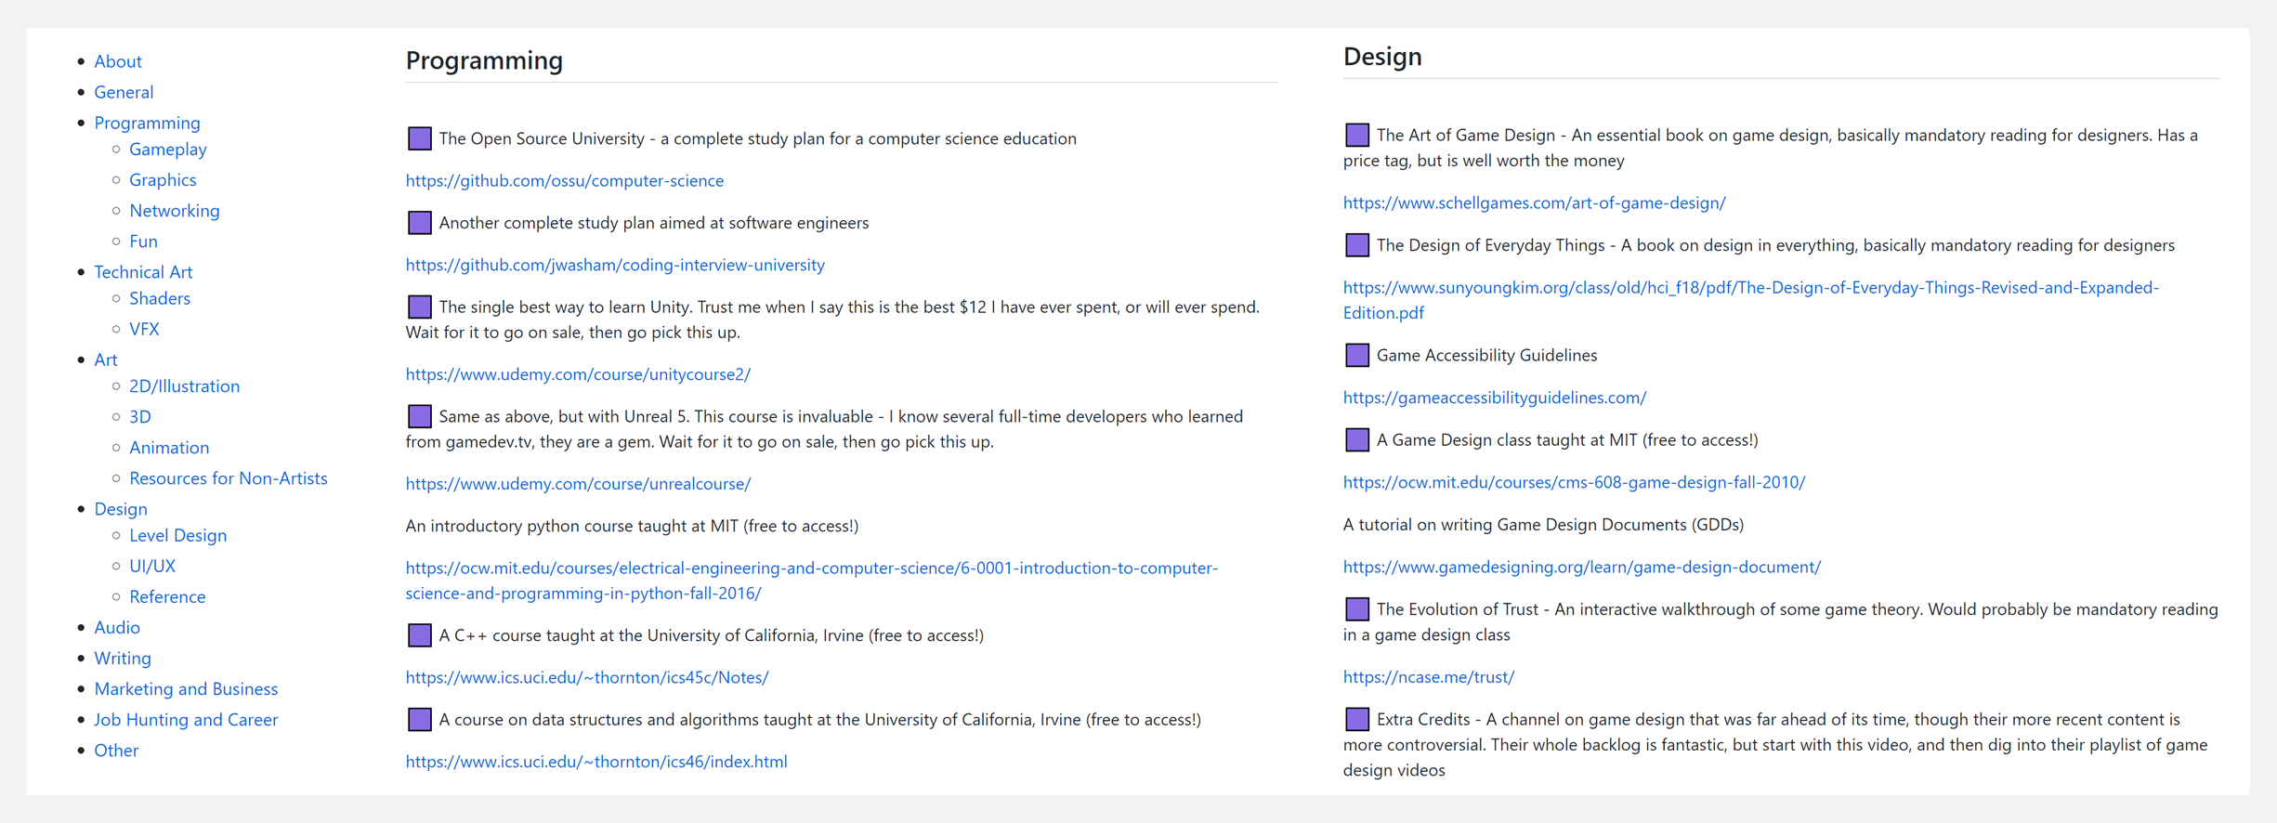Click purple square beside Game Accessibility Guidelines
The image size is (2277, 823).
(x=1357, y=356)
